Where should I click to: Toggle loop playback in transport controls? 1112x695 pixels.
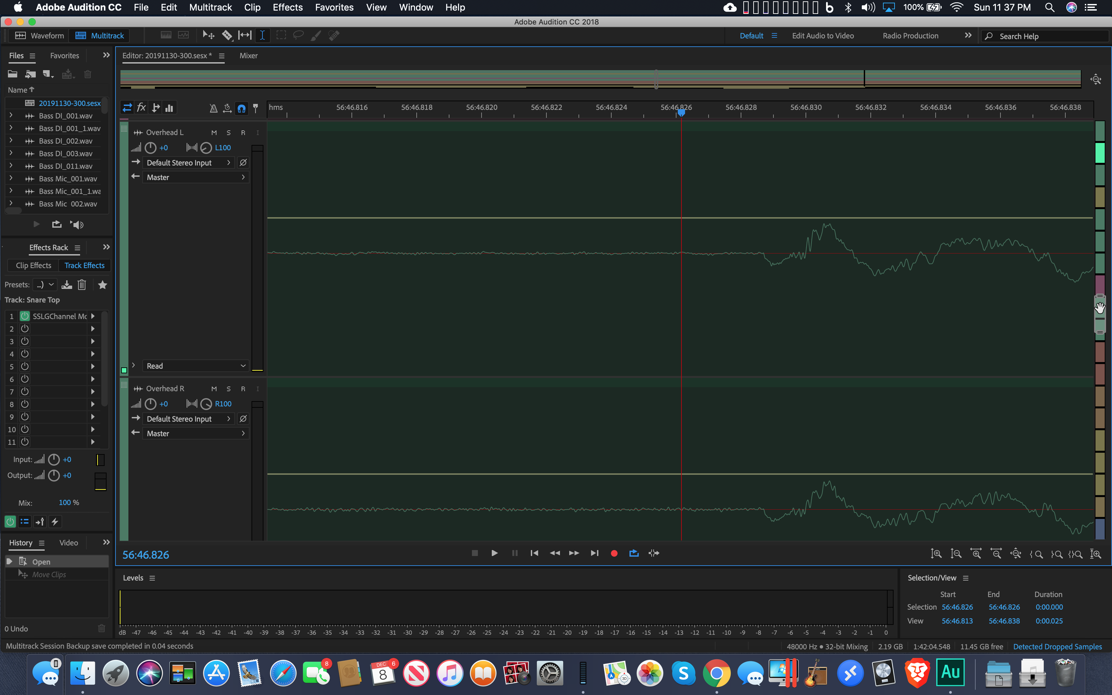click(634, 553)
